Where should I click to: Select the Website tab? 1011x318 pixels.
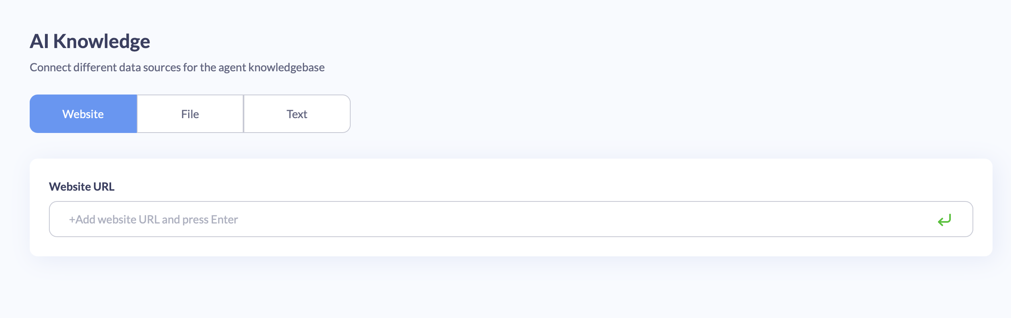coord(83,114)
